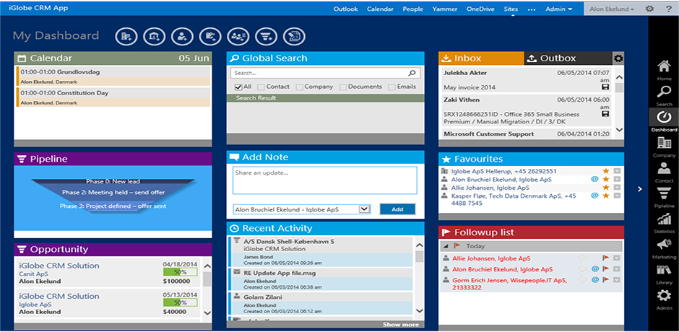This screenshot has width=679, height=332.
Task: Check the Company search filter
Action: click(299, 87)
